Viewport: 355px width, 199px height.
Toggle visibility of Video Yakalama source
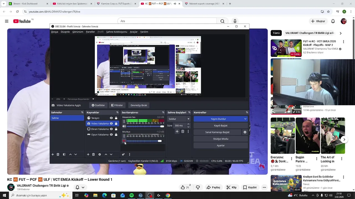click(x=111, y=124)
